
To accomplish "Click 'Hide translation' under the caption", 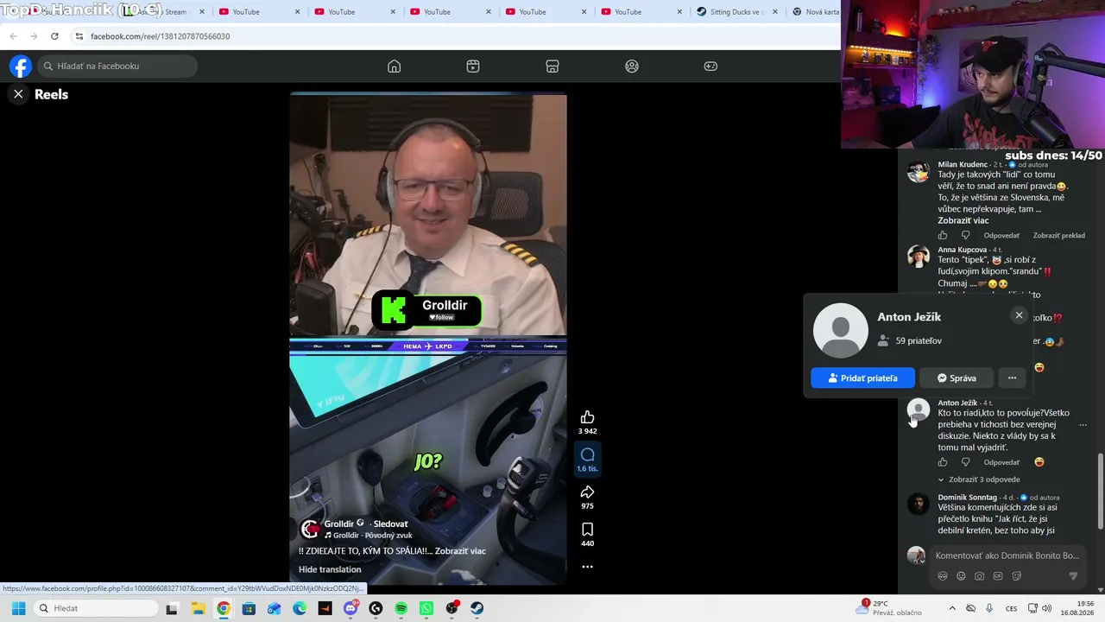I will point(330,569).
